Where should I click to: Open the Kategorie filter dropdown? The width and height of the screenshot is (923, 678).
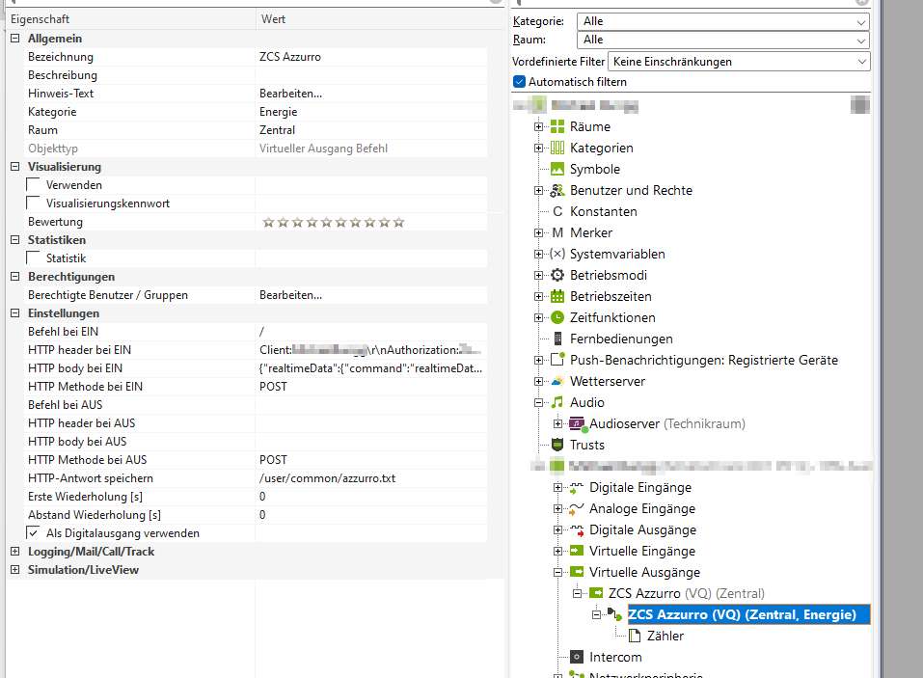[x=722, y=21]
